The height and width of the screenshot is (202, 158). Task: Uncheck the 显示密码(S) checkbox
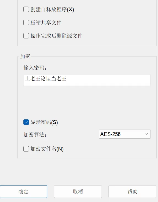[26, 122]
